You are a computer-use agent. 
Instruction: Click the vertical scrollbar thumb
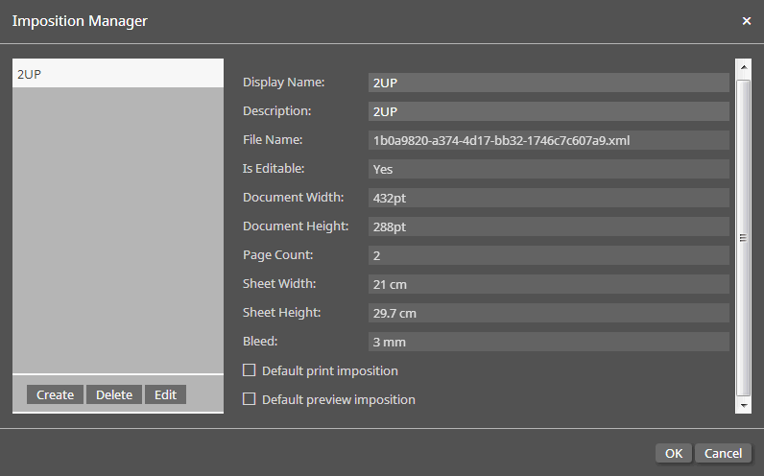(x=743, y=237)
